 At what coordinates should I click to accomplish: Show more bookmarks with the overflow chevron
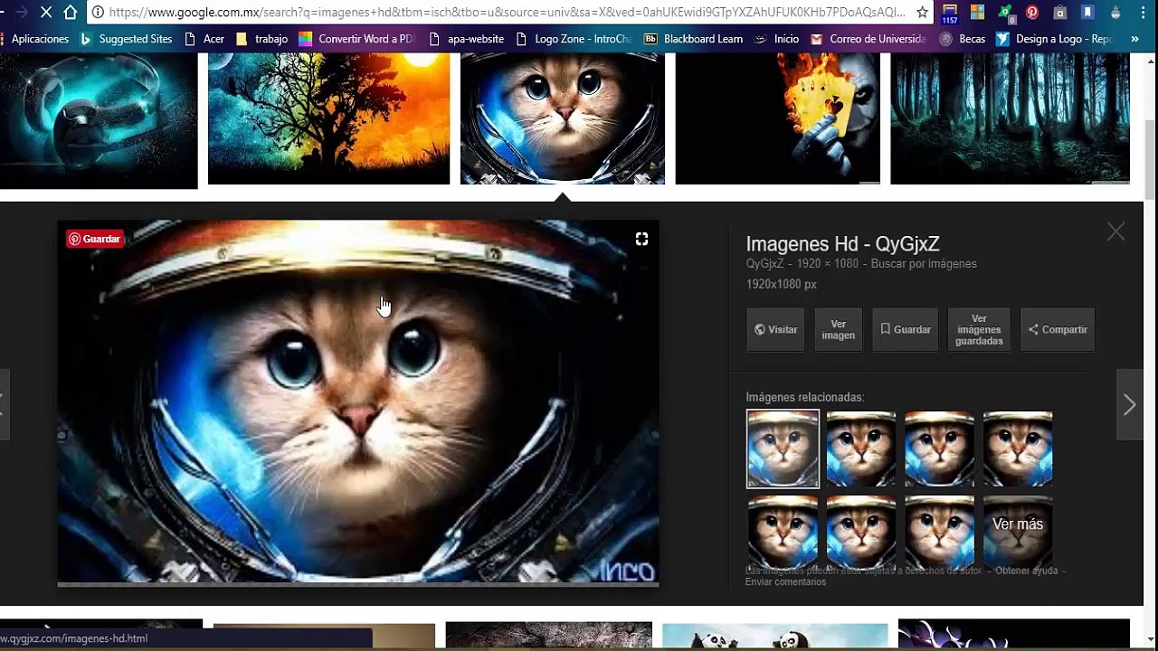click(x=1134, y=39)
